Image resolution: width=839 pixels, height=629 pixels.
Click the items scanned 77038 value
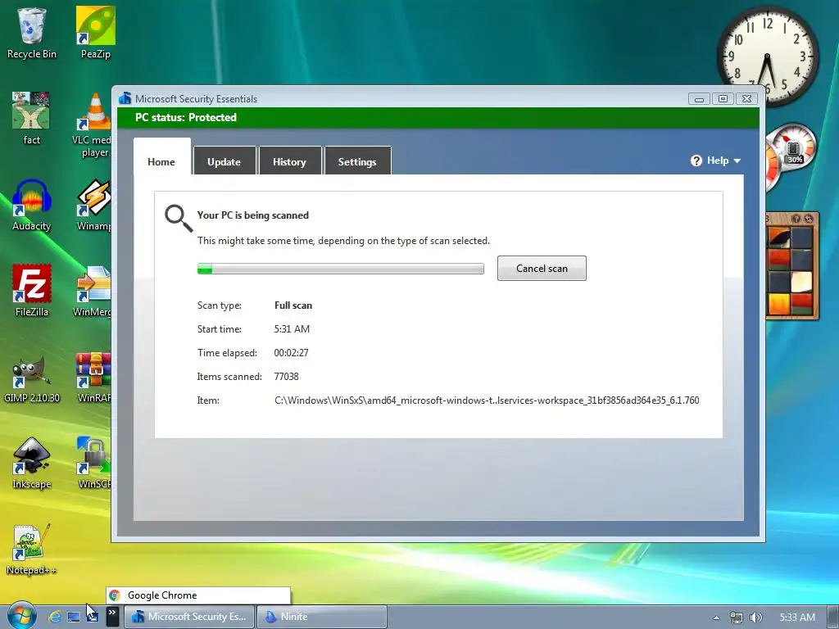pos(286,377)
